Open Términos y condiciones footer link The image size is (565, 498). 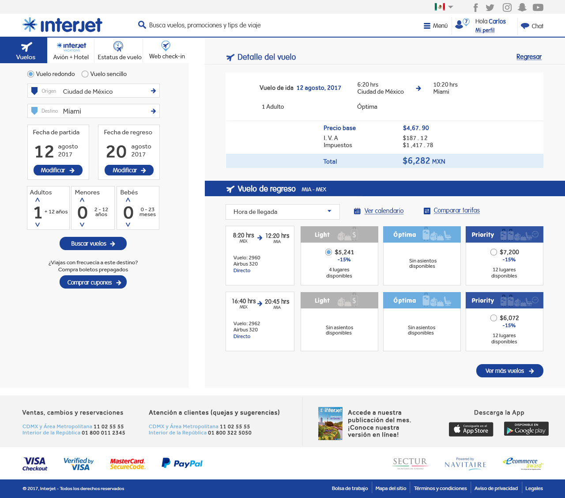coord(440,488)
